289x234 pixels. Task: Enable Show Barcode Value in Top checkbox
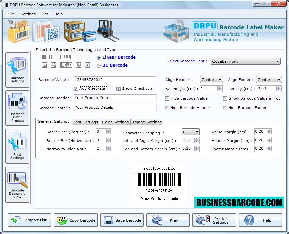point(225,99)
